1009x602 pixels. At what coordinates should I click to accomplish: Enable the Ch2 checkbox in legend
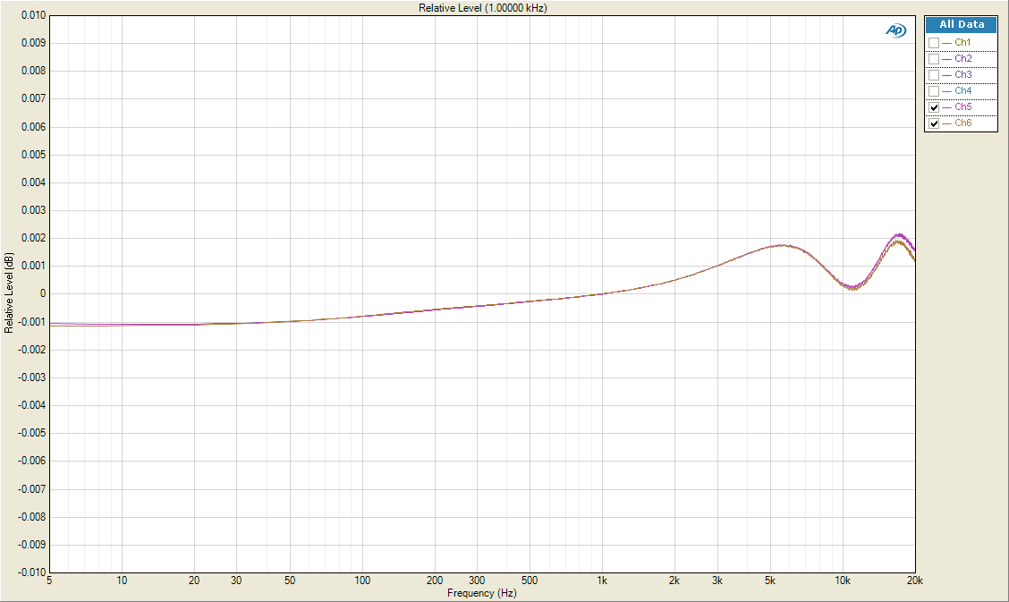click(x=934, y=59)
